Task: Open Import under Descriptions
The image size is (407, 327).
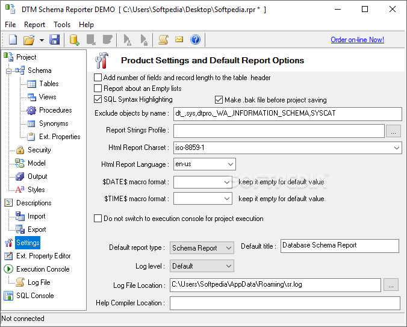Action: click(36, 216)
